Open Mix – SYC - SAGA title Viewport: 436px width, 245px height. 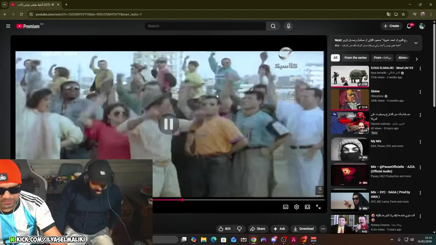click(x=390, y=194)
